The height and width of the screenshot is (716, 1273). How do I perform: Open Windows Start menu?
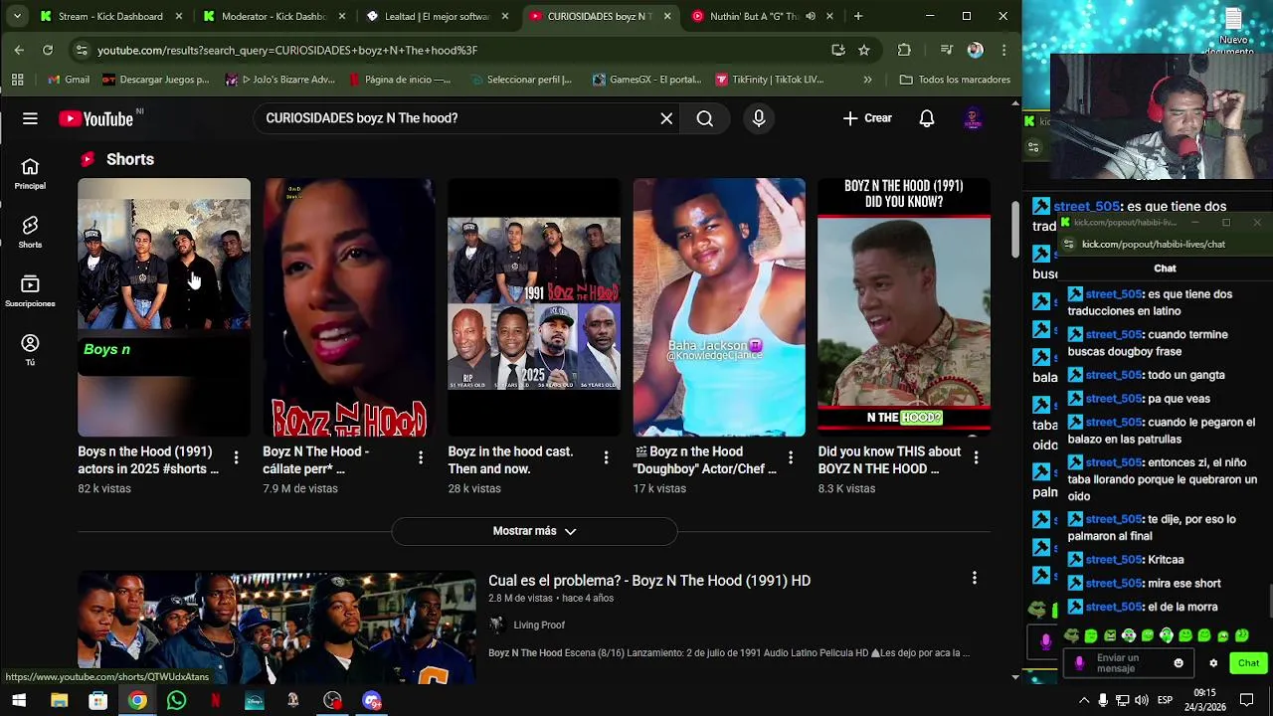[x=19, y=701]
